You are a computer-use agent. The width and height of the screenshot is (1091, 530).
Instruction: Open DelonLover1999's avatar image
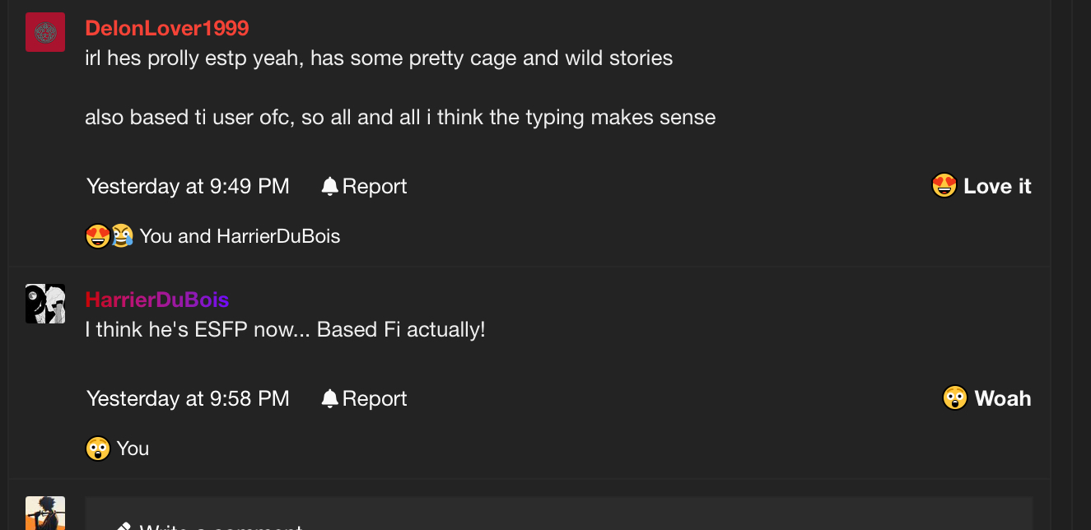coord(45,32)
